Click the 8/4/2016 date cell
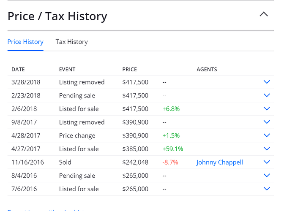This screenshot has height=211, width=284. tap(24, 176)
